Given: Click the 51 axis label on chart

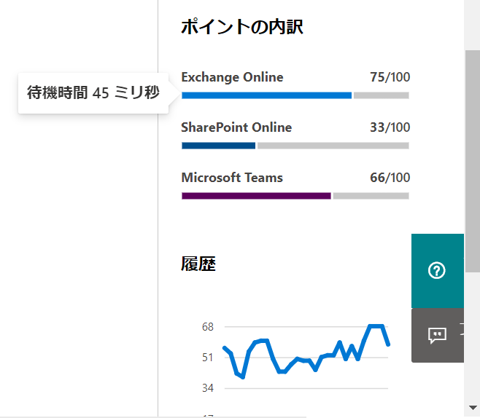Looking at the screenshot, I should click(x=208, y=358).
